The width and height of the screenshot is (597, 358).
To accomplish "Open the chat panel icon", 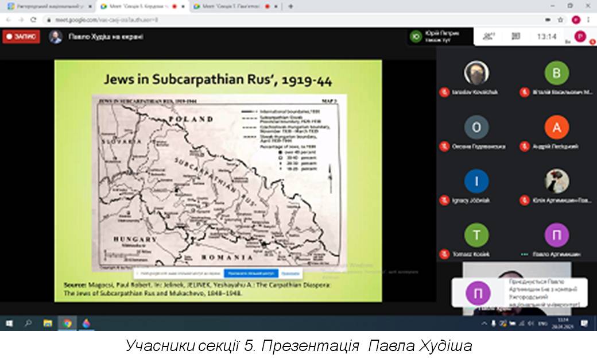I will click(x=516, y=37).
